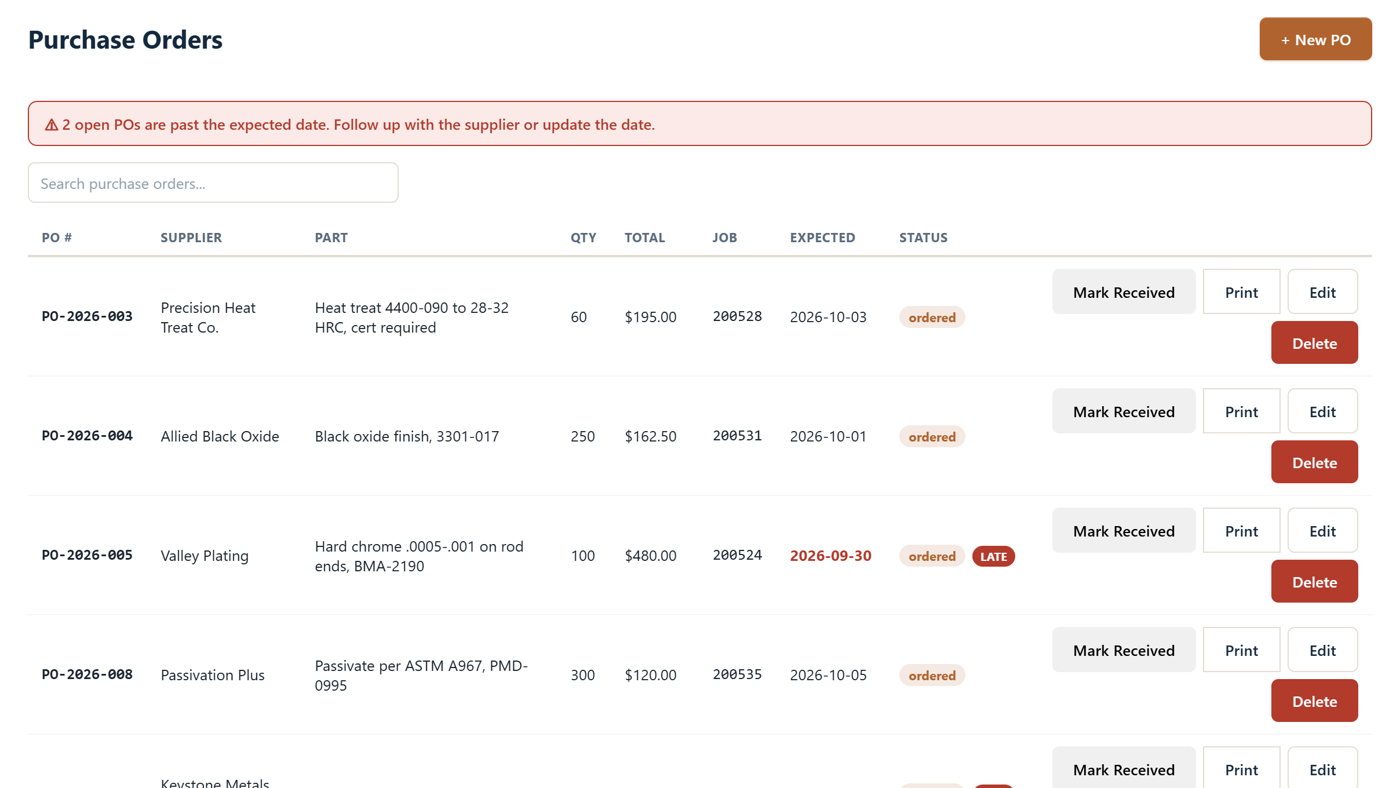Click the ordered status of PO-2026-004

tap(932, 437)
